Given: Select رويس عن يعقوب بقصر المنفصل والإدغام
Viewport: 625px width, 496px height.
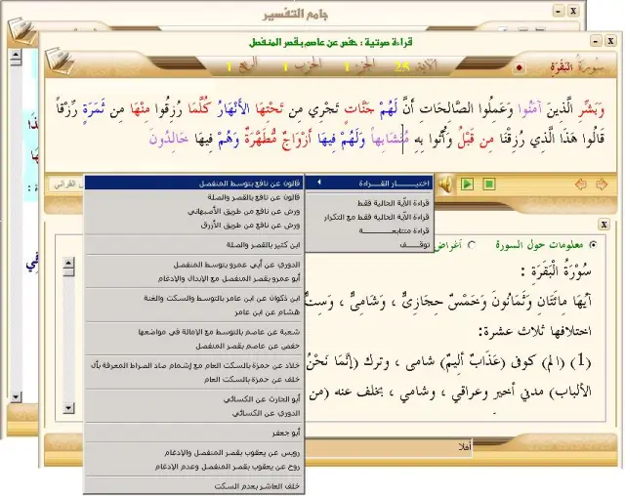Looking at the screenshot, I should point(194,453).
